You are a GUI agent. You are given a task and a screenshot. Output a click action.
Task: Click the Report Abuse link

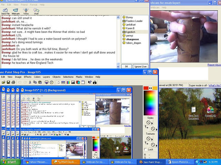[x=214, y=65]
